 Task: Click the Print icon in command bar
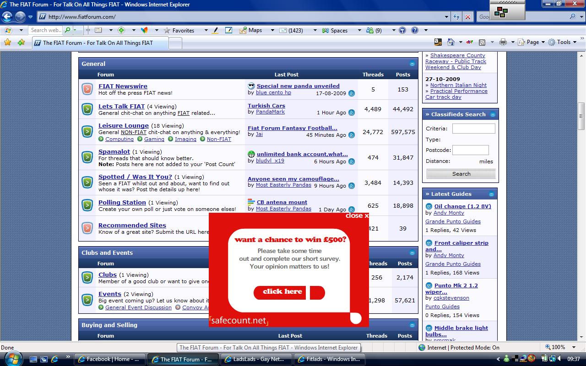click(503, 42)
